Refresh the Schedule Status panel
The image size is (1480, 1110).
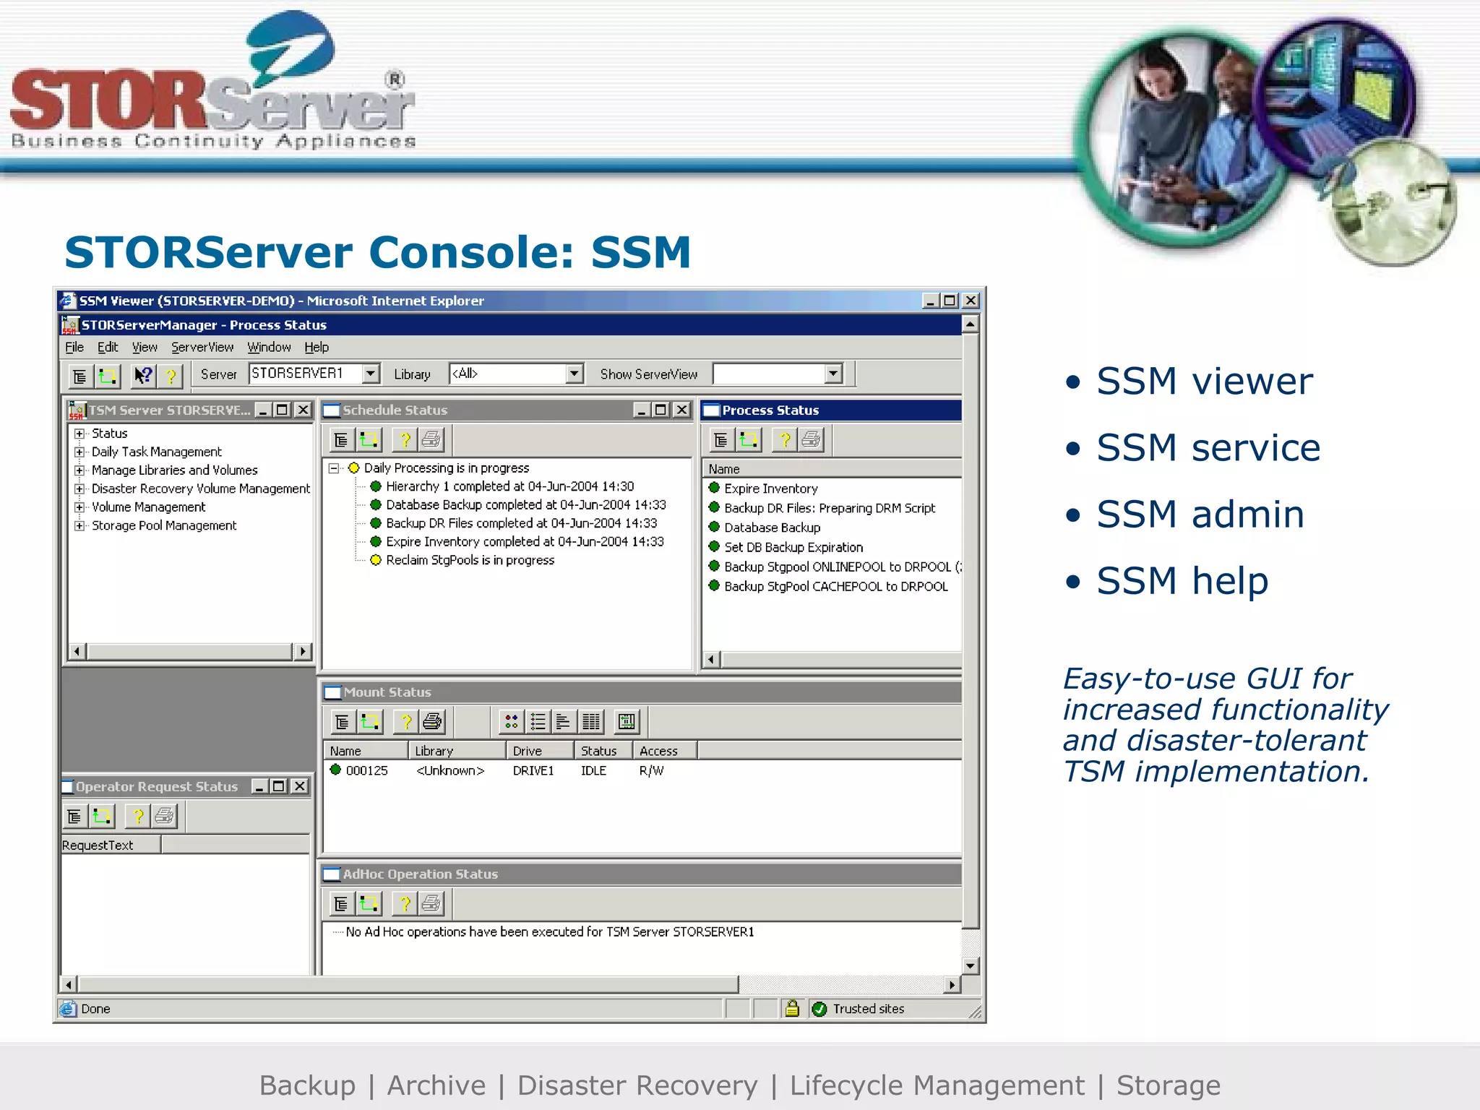click(369, 439)
